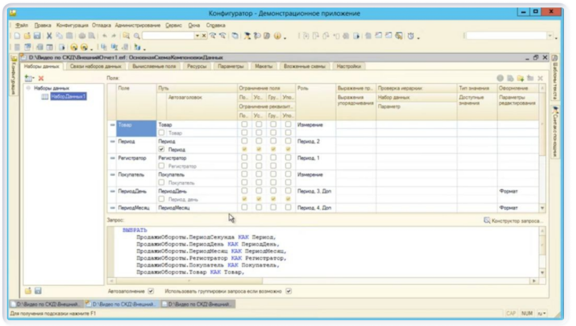Click the New document toolbar icon
The height and width of the screenshot is (326, 576).
18,36
